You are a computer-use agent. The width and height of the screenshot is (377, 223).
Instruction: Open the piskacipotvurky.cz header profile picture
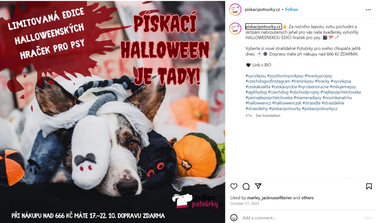[235, 10]
